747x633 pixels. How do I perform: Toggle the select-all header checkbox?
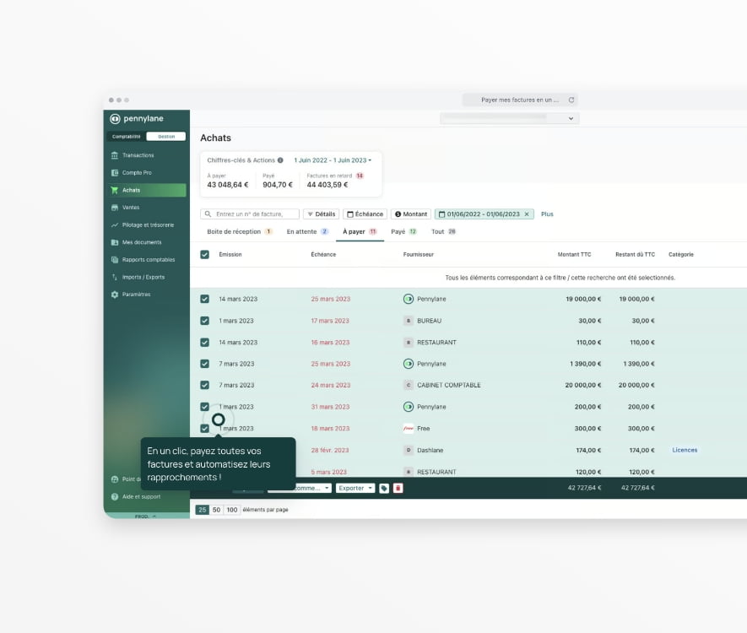[x=205, y=255]
